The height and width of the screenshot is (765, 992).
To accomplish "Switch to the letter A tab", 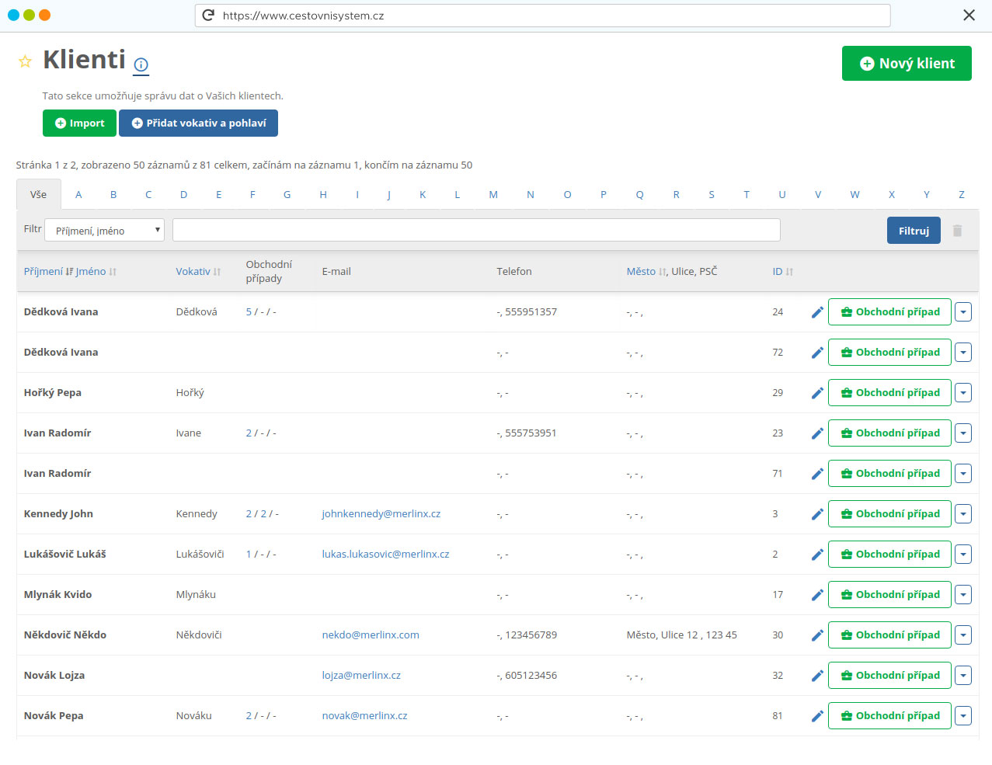I will click(78, 195).
